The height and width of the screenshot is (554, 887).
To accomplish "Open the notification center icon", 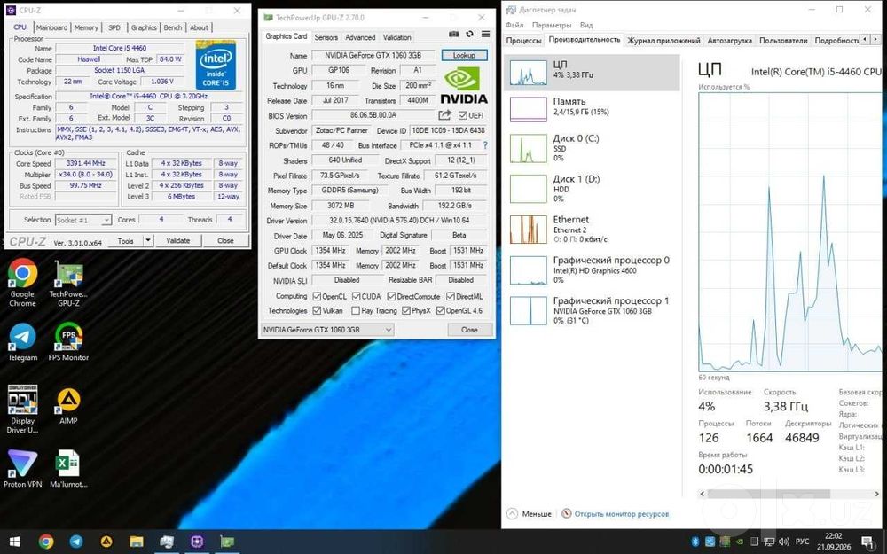I will point(867,542).
